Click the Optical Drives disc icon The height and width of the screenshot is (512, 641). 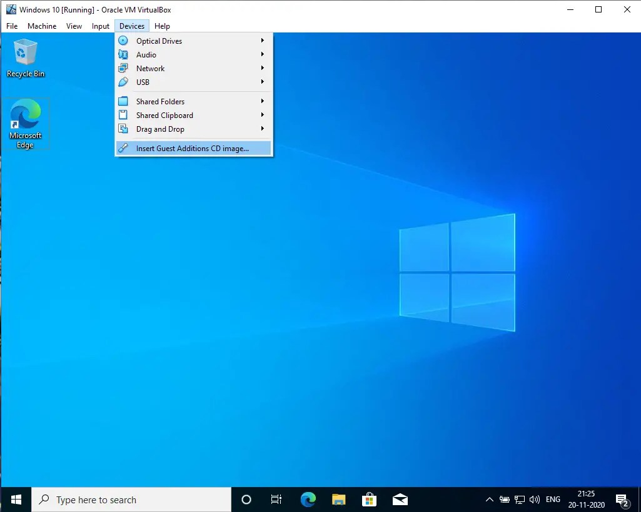[123, 40]
